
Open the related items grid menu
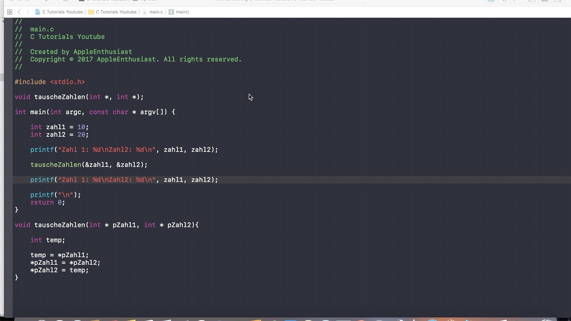pos(9,12)
